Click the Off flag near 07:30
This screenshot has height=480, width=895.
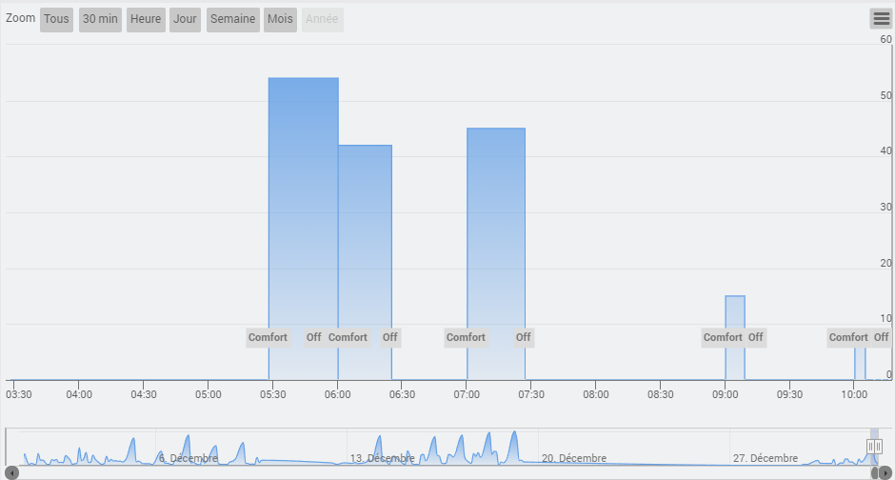524,337
